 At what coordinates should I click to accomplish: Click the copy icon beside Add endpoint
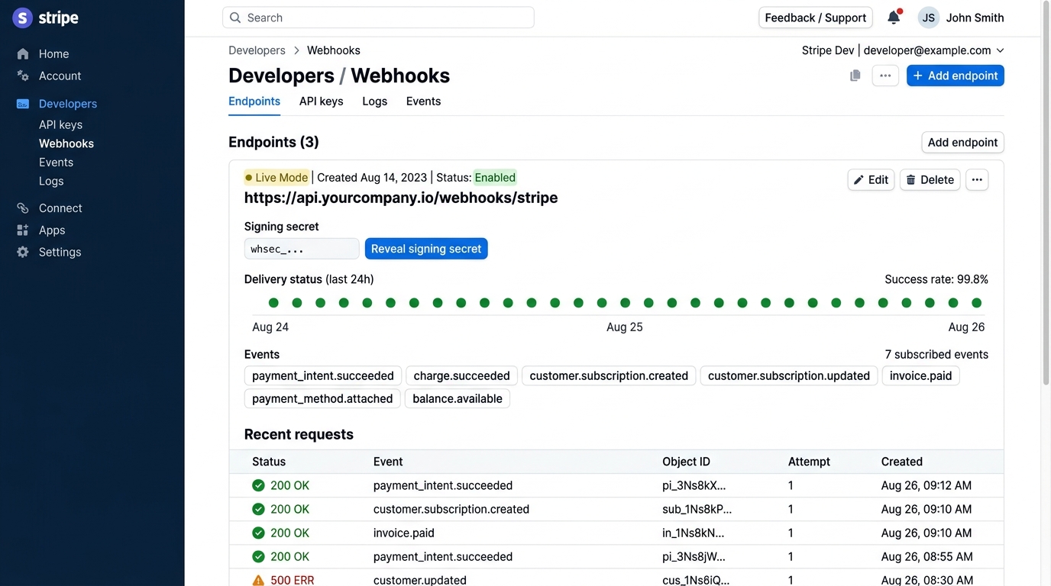[855, 76]
